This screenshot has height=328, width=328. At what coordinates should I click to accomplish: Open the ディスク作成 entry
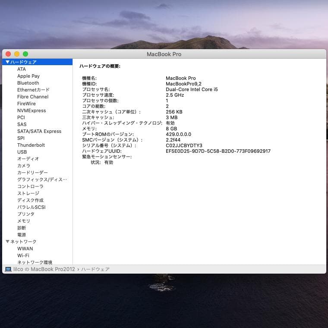[x=30, y=200]
